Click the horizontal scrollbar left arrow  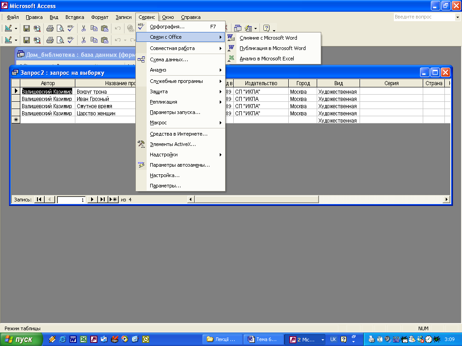(191, 200)
